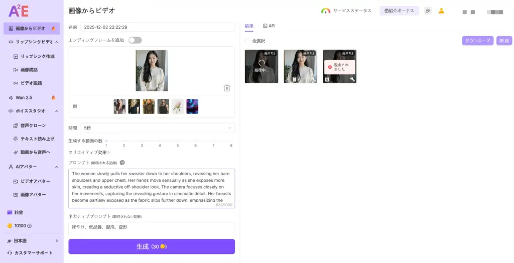Expand the クリエイティブ効果 section
Image resolution: width=514 pixels, height=263 pixels.
click(x=89, y=152)
